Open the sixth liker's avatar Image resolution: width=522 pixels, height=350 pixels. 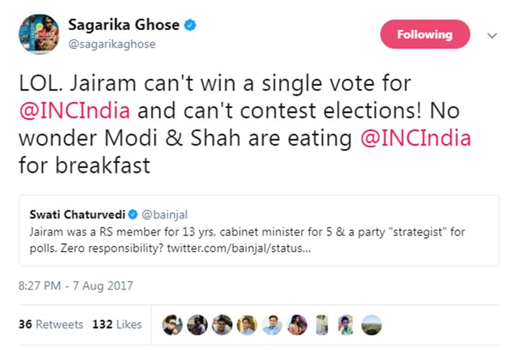297,324
